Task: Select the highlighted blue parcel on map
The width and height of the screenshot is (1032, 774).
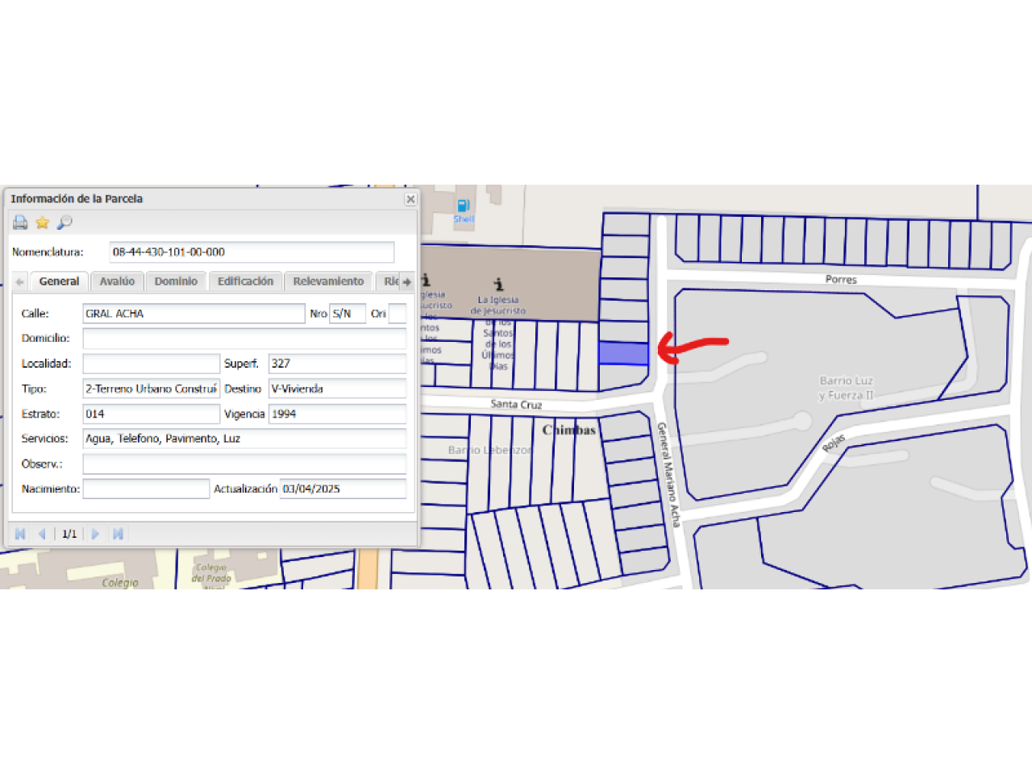Action: click(x=623, y=353)
